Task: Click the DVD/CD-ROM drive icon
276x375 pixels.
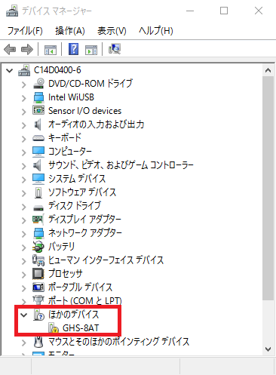Action: pyautogui.click(x=38, y=84)
